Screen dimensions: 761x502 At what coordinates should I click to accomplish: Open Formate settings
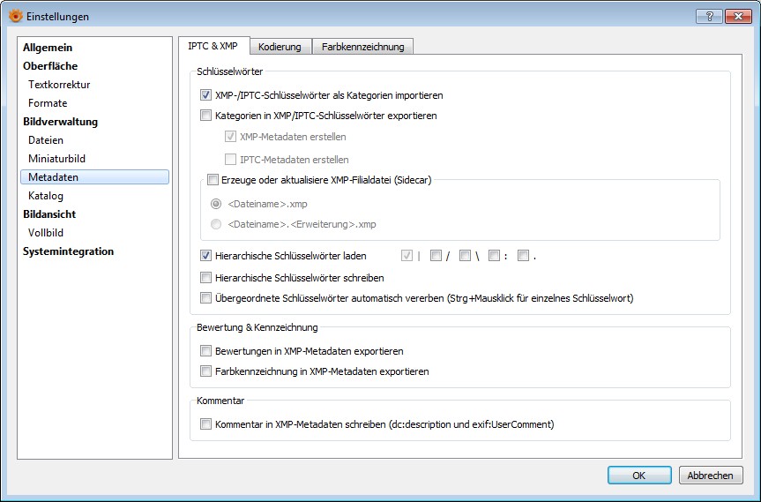tap(48, 103)
